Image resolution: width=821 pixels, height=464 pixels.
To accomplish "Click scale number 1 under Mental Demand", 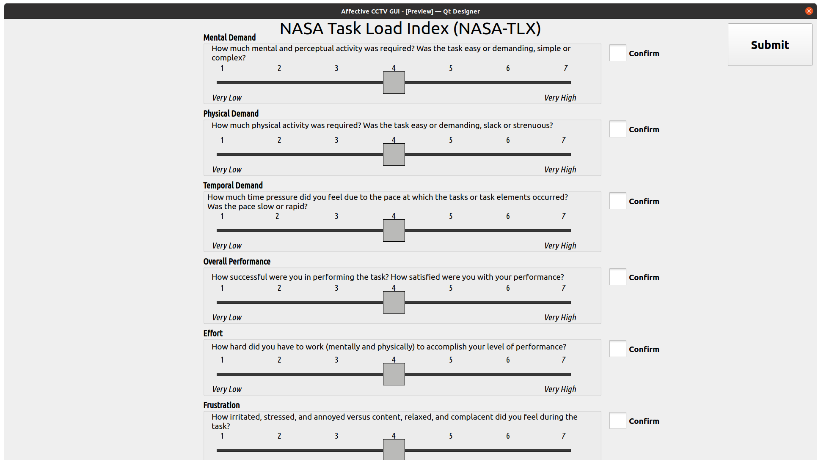I will pyautogui.click(x=222, y=68).
